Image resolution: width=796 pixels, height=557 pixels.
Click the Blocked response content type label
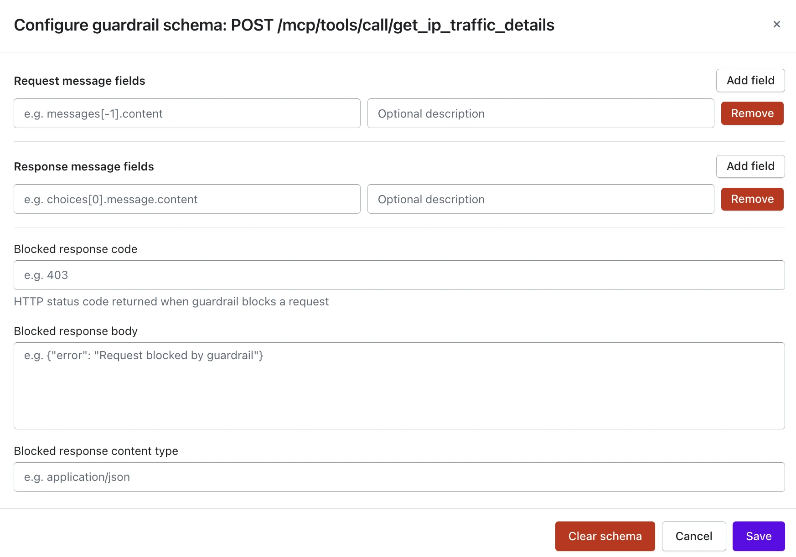[96, 451]
